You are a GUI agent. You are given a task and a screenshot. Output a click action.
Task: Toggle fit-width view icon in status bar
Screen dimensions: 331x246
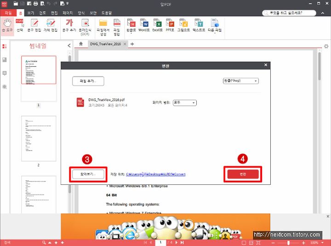click(x=258, y=243)
